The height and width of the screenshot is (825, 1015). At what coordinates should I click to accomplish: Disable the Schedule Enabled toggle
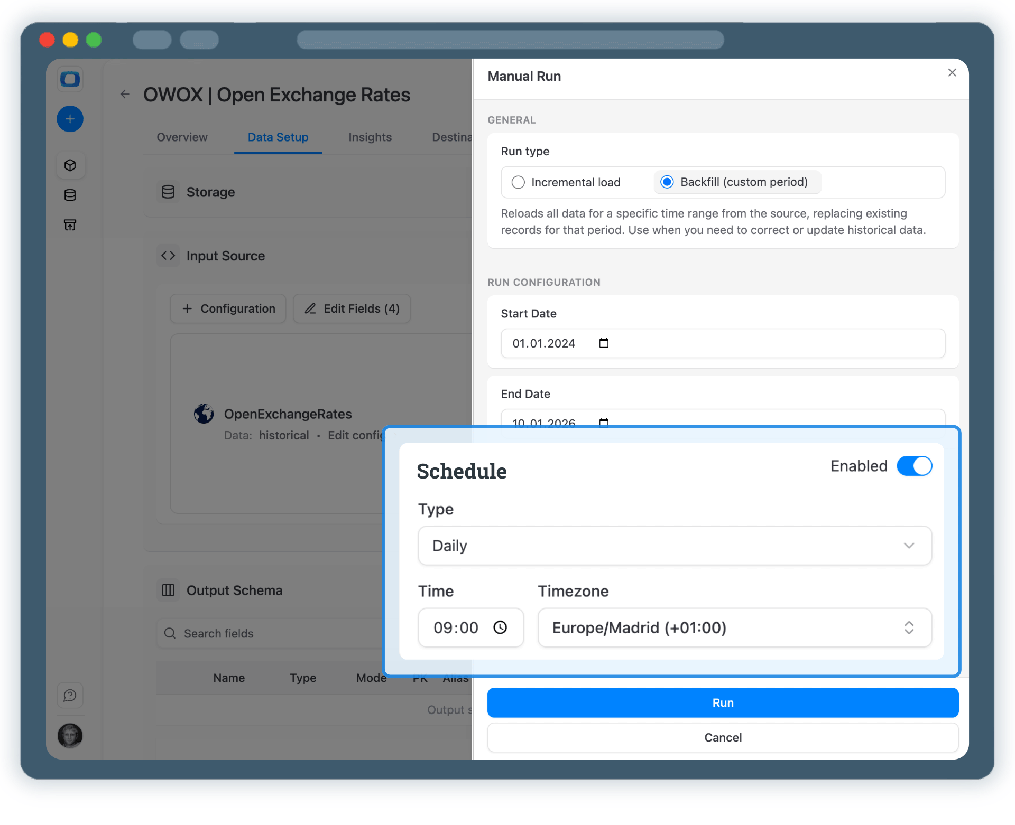tap(914, 466)
